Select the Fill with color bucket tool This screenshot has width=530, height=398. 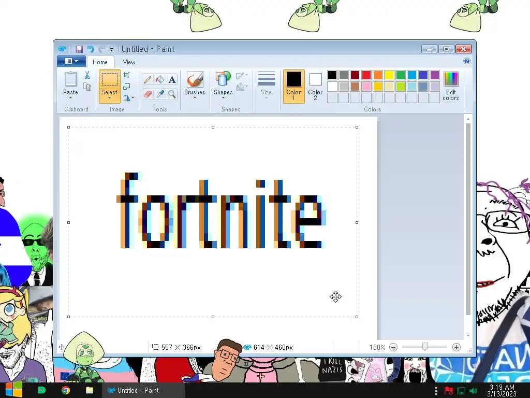point(159,80)
